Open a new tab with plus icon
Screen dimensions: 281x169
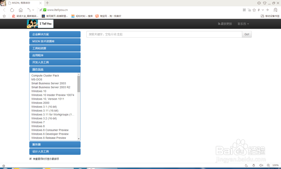tap(47, 3)
